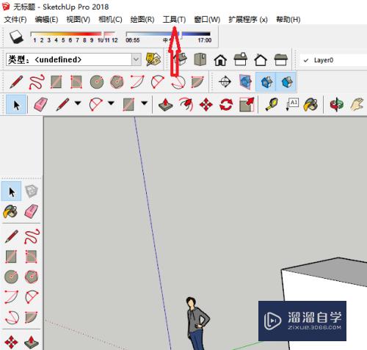The image size is (367, 350).
Task: Select Circle tool in the Drawing toolbar
Action: tap(97, 81)
